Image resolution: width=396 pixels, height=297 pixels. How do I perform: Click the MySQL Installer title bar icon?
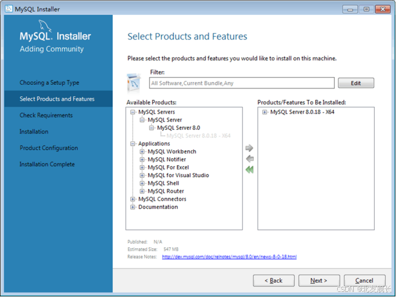[9, 9]
